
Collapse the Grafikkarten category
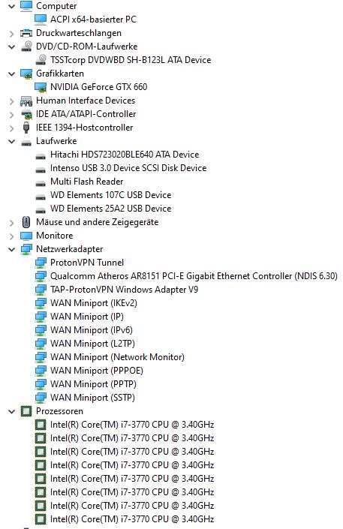click(x=12, y=74)
